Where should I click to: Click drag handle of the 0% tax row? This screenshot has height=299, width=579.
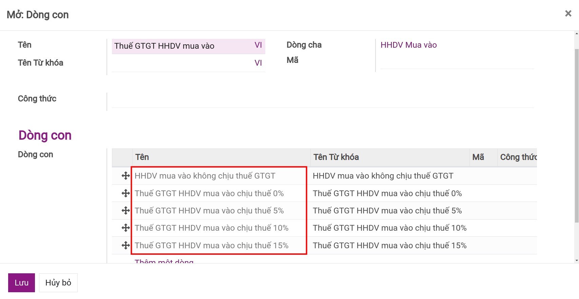[126, 193]
